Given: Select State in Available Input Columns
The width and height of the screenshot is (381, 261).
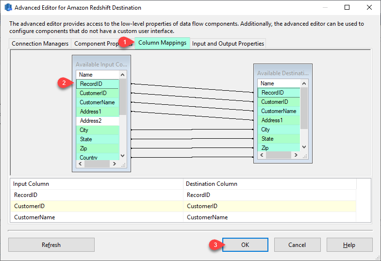Looking at the screenshot, I should pos(98,139).
